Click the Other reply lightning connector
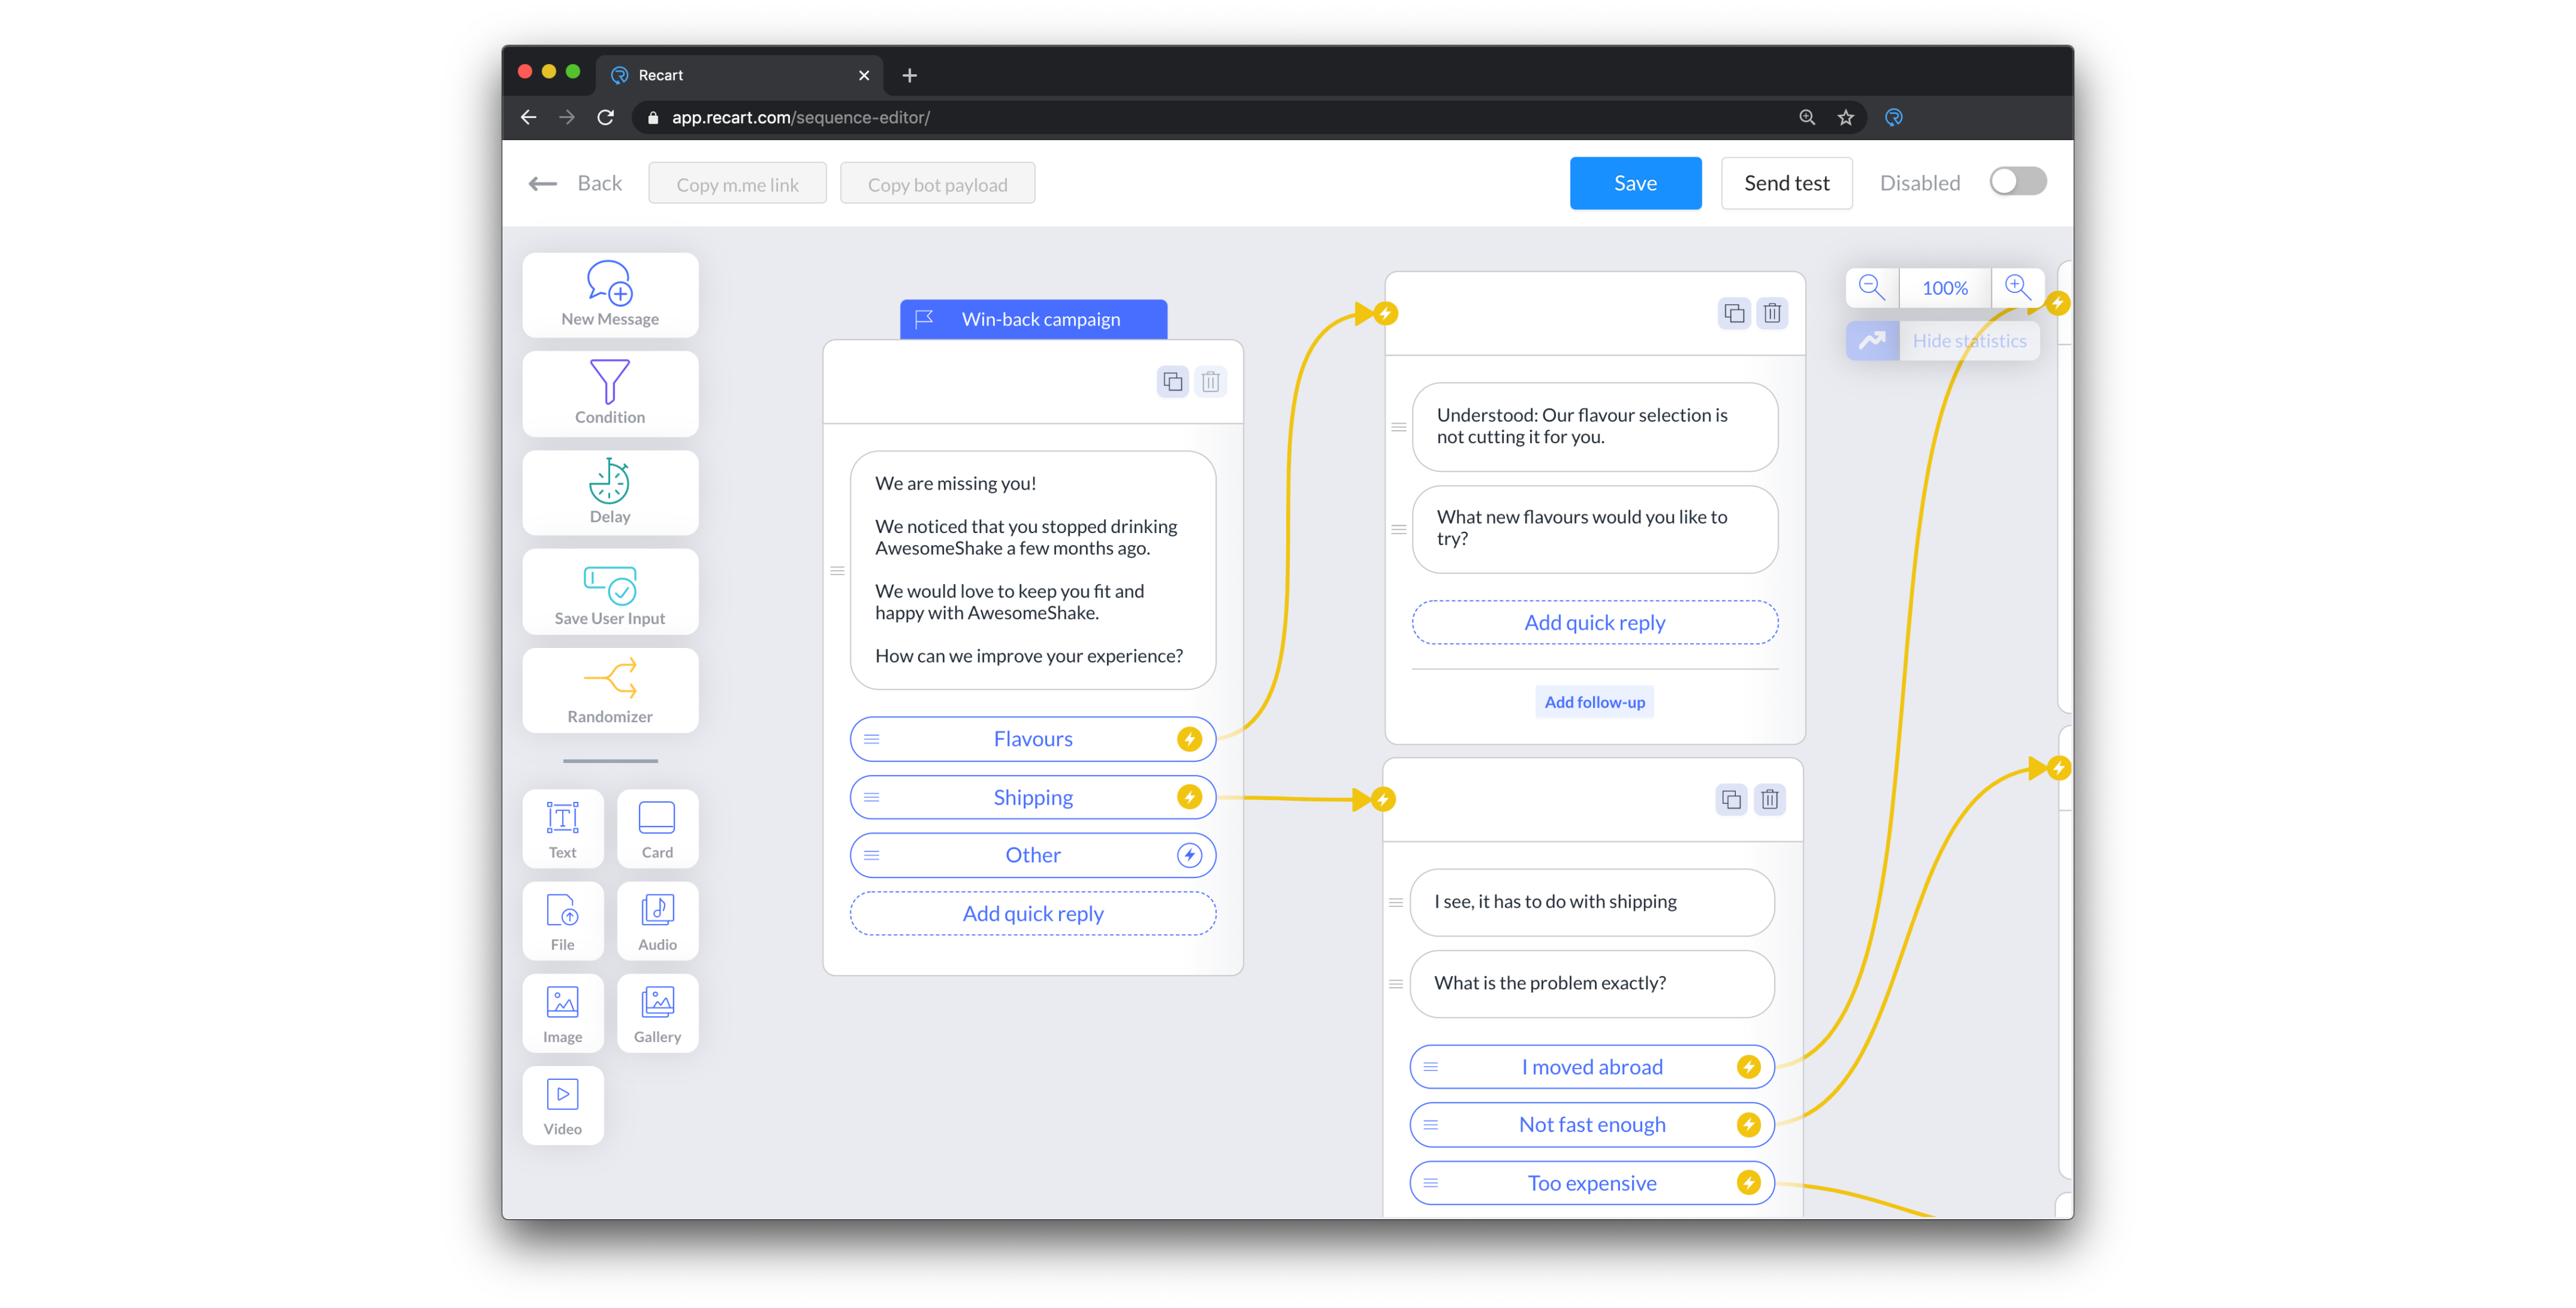This screenshot has width=2576, height=1308. (1189, 855)
